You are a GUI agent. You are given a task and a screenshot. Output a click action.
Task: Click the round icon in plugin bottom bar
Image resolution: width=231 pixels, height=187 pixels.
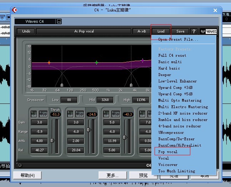[20, 165]
